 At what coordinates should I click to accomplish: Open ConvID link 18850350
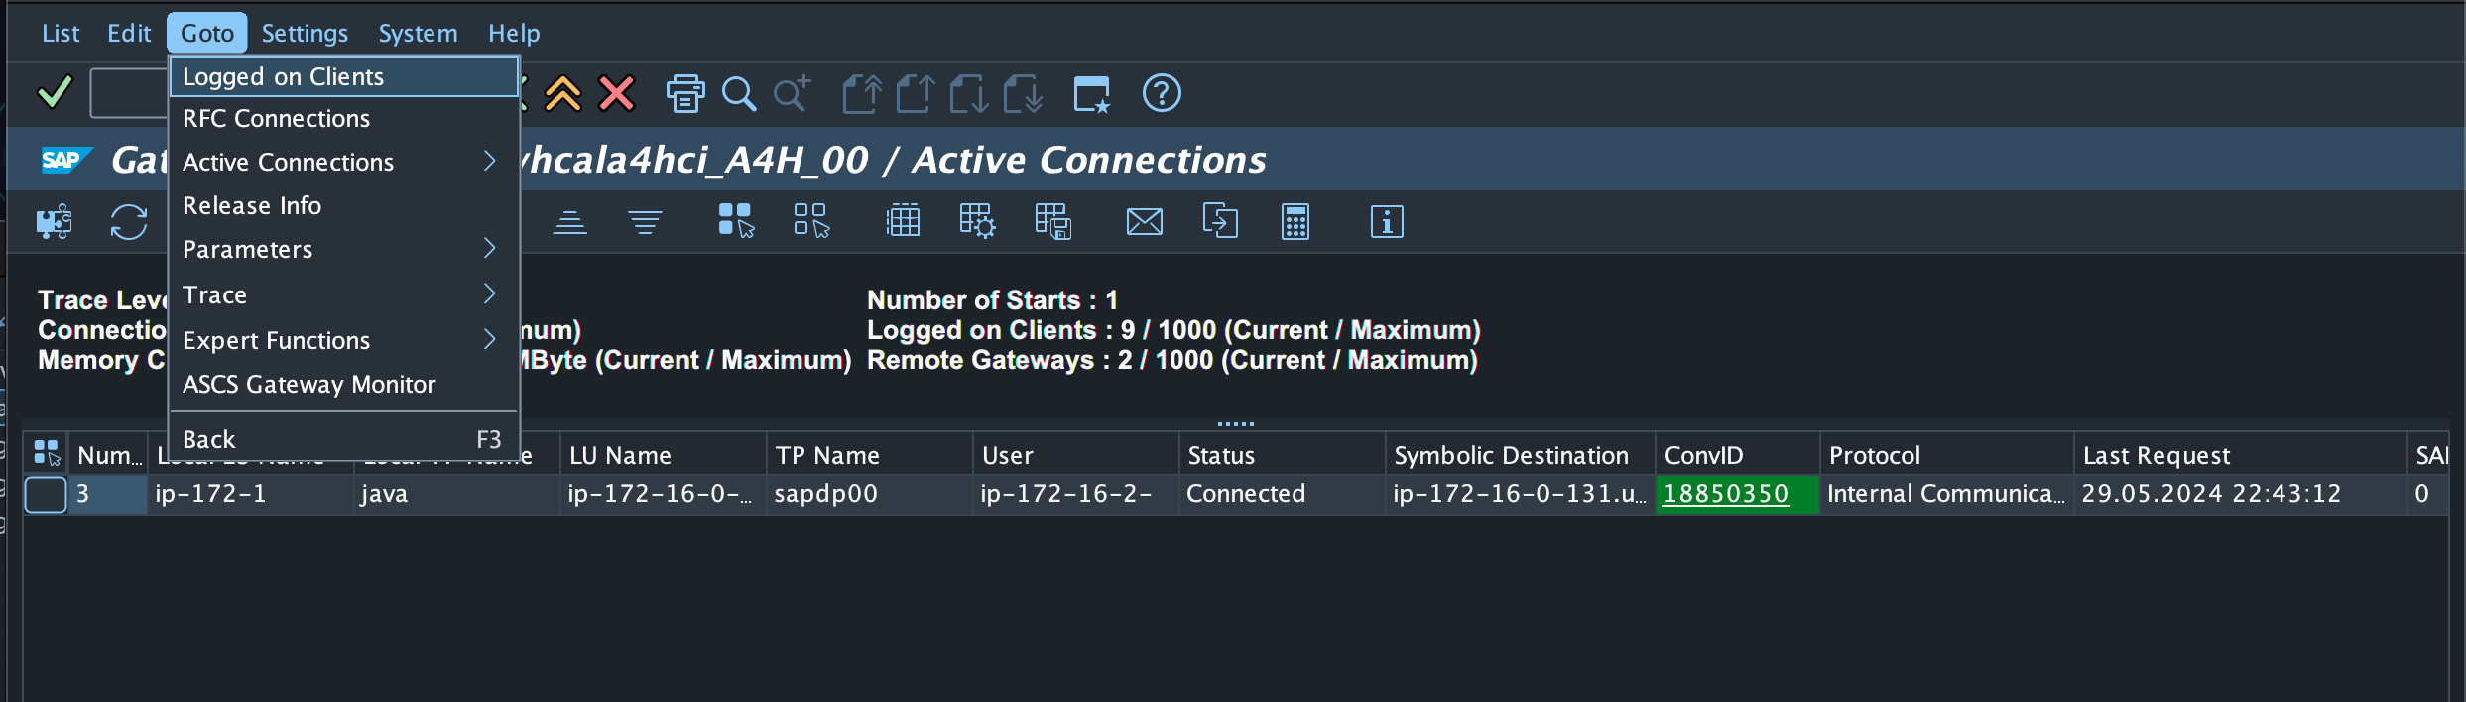(x=1725, y=494)
